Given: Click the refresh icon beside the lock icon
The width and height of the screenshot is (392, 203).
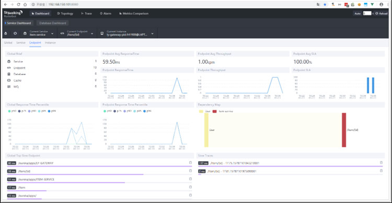Looking at the screenshot, I should pos(15,33).
